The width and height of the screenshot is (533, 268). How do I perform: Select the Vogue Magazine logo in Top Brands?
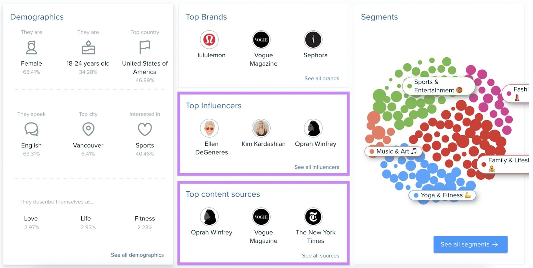click(x=262, y=40)
